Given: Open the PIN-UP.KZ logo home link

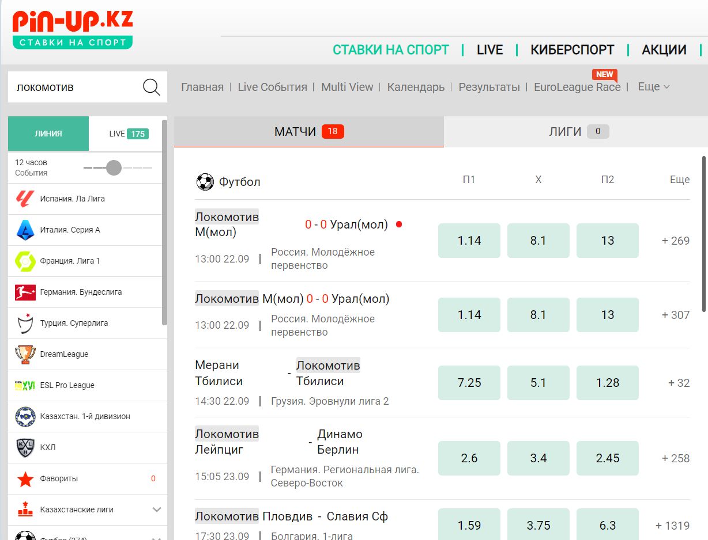Looking at the screenshot, I should pos(73,29).
